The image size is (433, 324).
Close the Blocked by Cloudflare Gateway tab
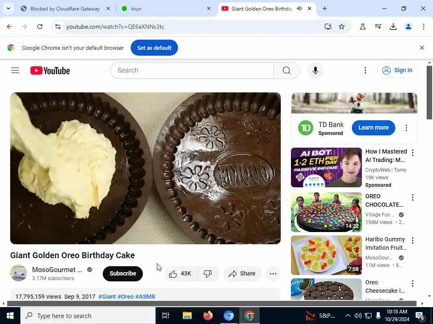[108, 9]
